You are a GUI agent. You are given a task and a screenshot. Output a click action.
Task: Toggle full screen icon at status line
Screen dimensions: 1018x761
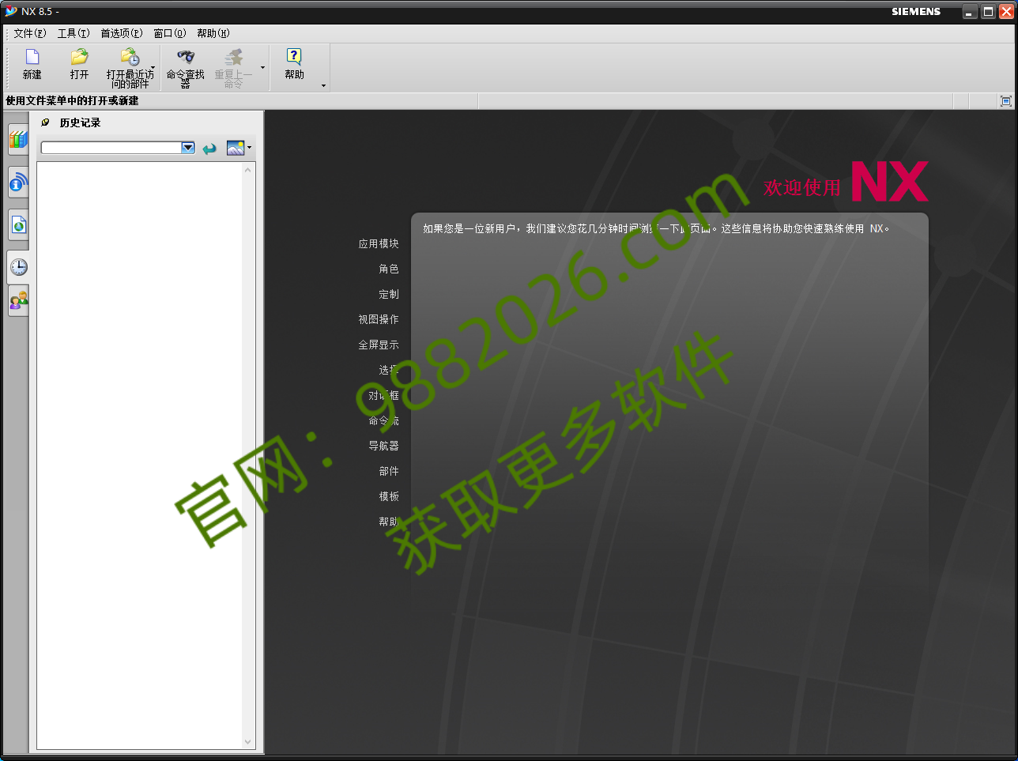coord(1005,101)
